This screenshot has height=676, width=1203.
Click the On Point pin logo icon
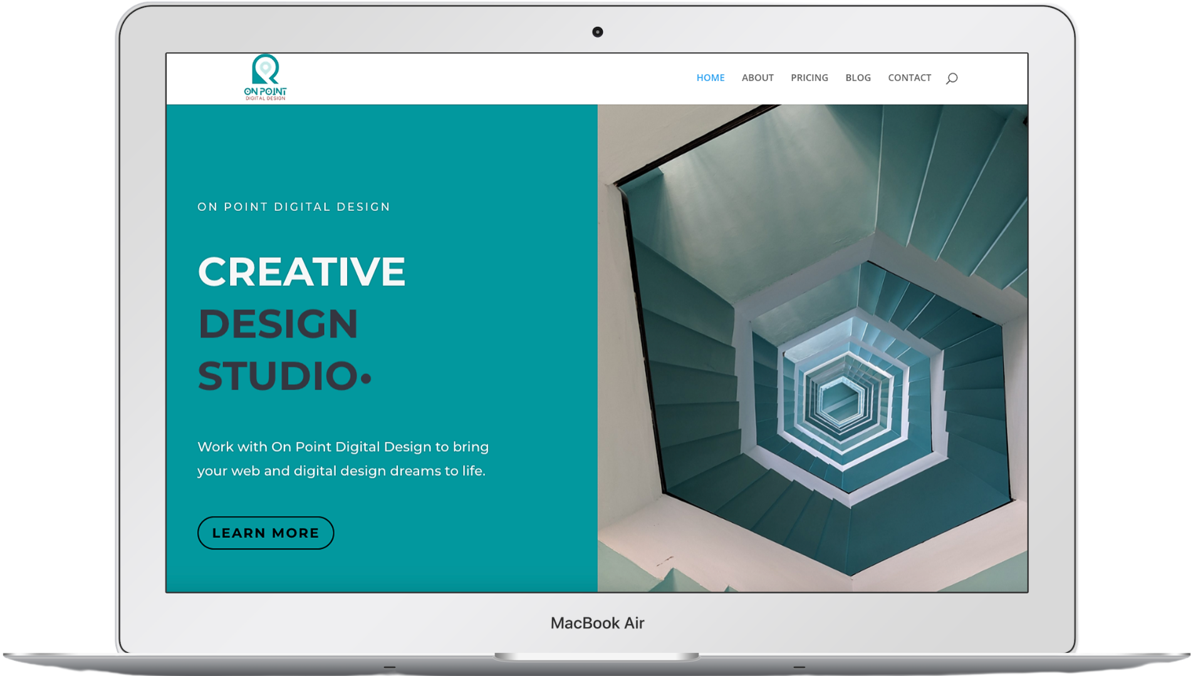click(265, 68)
